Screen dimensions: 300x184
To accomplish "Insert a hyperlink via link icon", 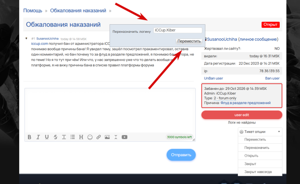I will click(x=98, y=137).
